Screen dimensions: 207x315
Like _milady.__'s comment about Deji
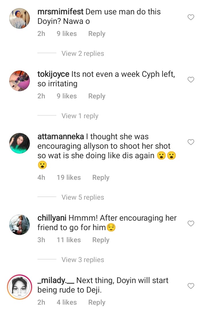point(191,286)
